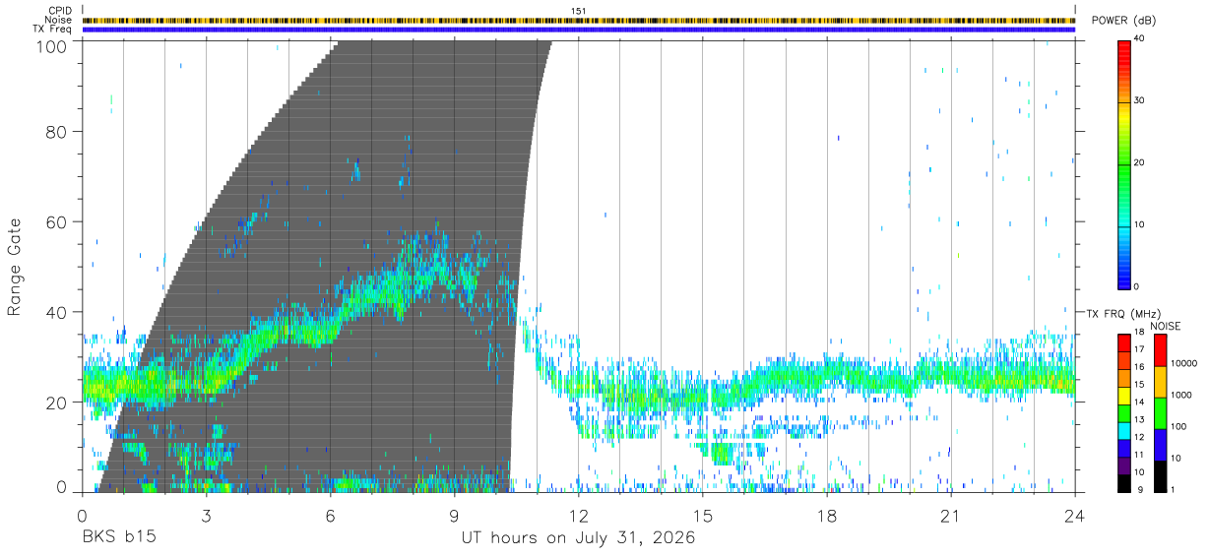This screenshot has width=1209, height=558.
Task: Click the Range Gate axis title
Action: coord(15,267)
